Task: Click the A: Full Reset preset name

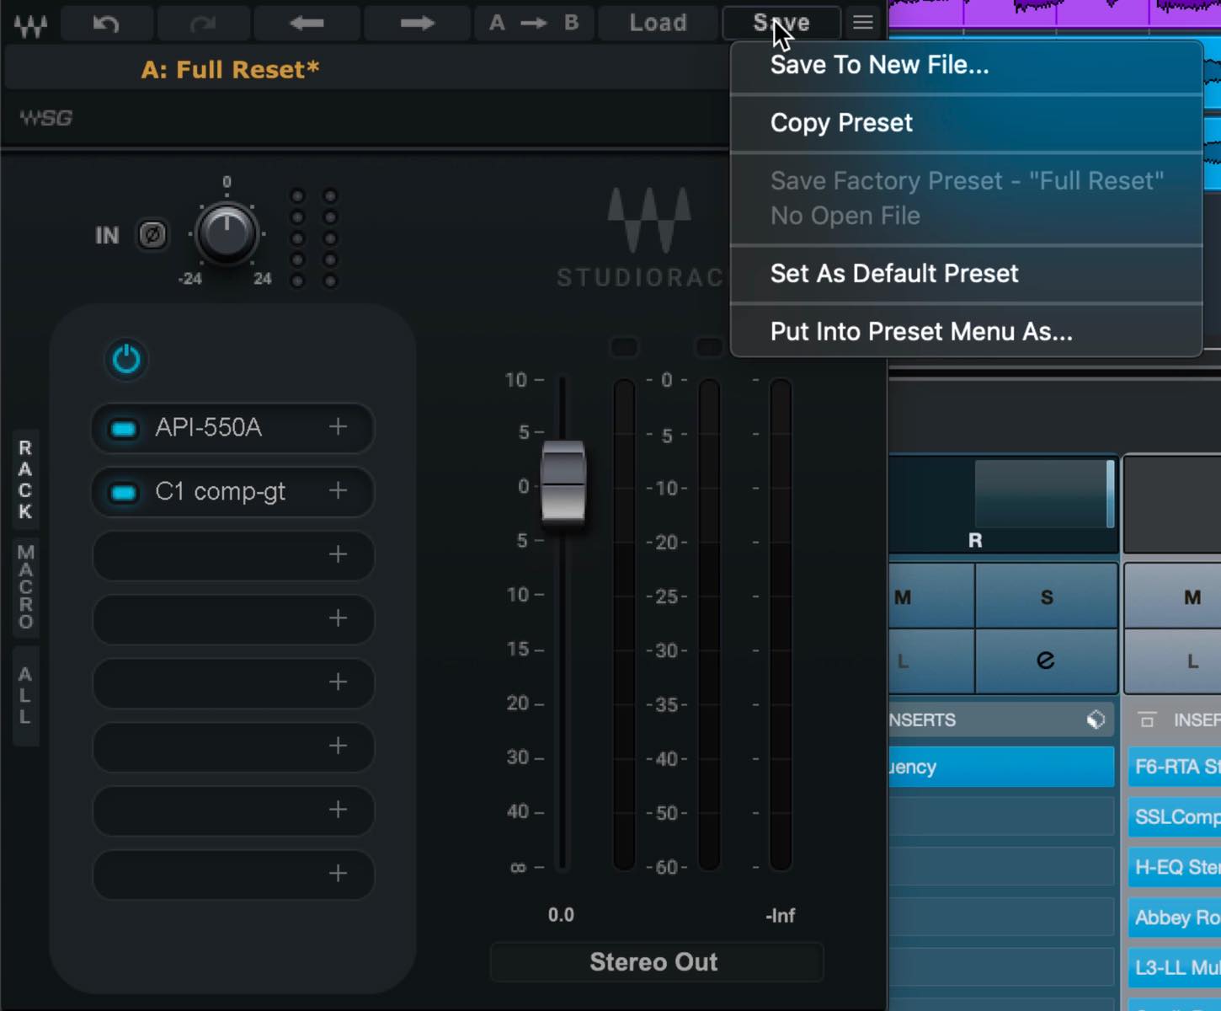Action: coord(230,70)
